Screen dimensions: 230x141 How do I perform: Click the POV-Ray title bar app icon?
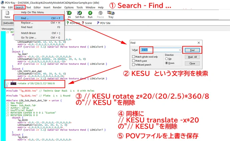2,3
